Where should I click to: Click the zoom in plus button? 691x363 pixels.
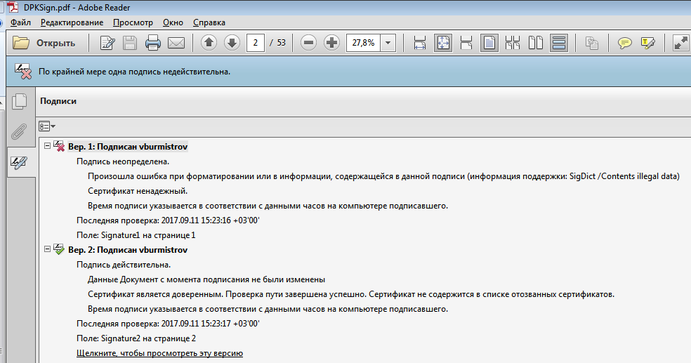[x=332, y=43]
